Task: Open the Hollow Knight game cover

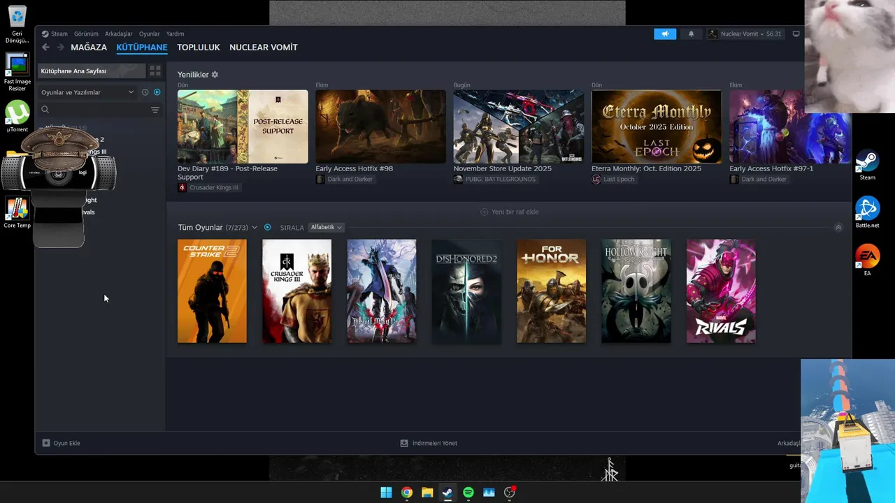Action: (x=636, y=291)
